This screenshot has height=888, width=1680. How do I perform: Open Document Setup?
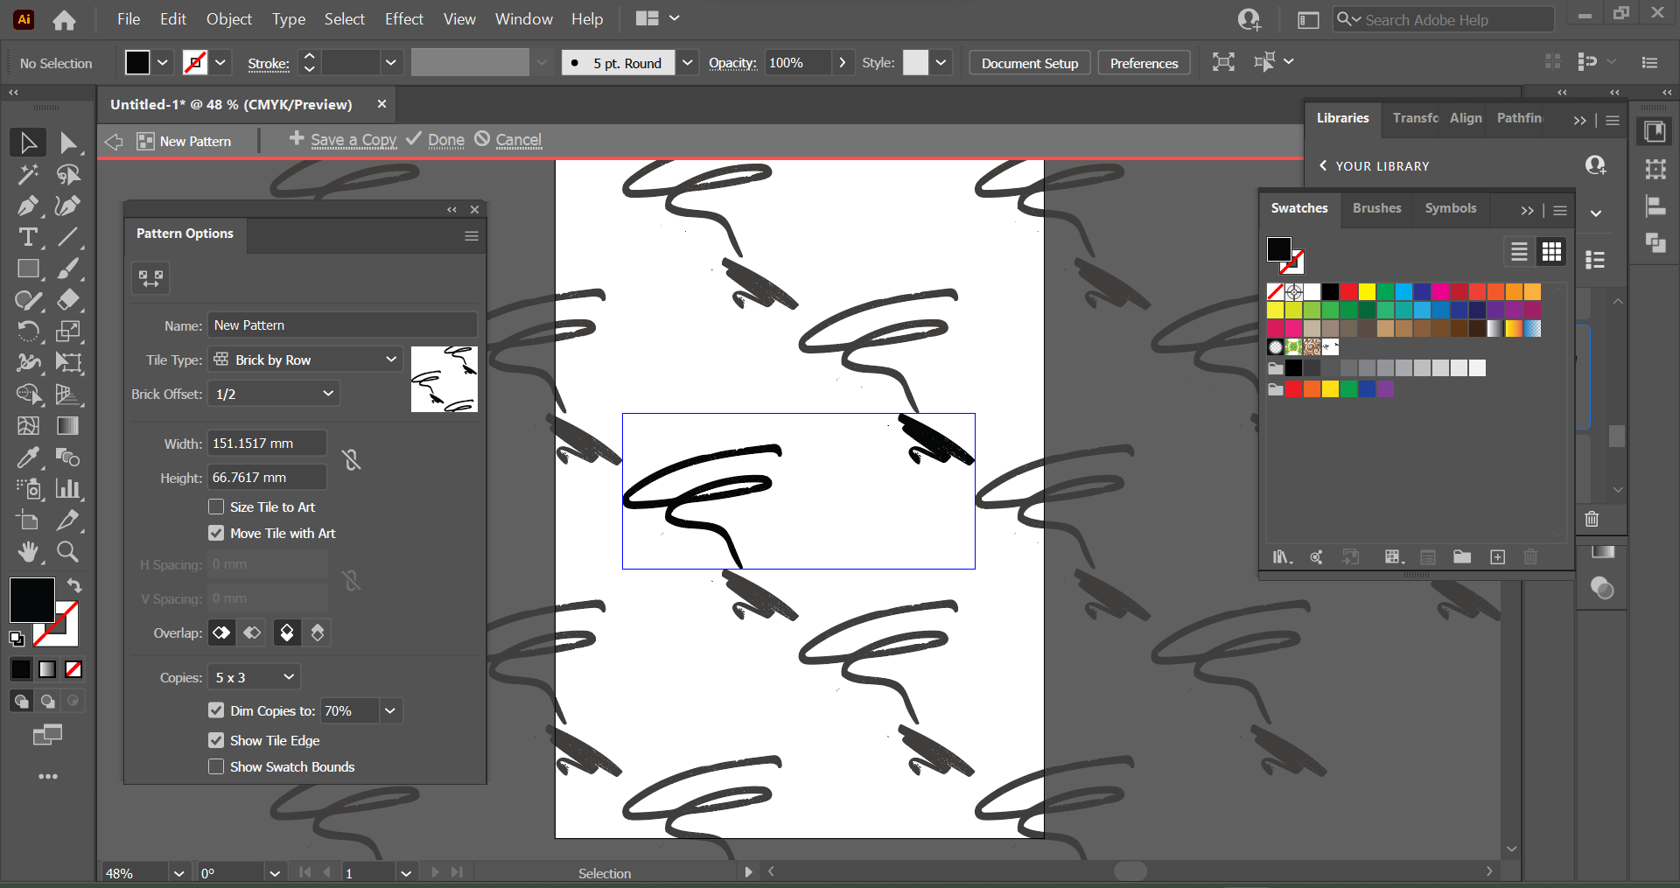click(x=1029, y=63)
